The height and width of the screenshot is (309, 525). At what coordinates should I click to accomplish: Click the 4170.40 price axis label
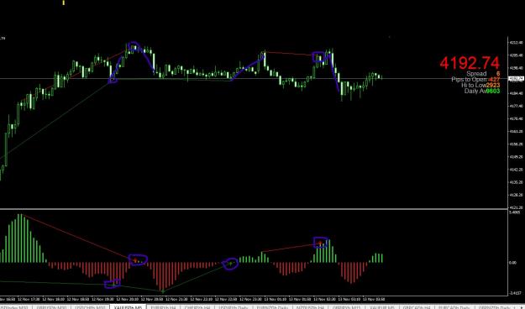pyautogui.click(x=516, y=118)
